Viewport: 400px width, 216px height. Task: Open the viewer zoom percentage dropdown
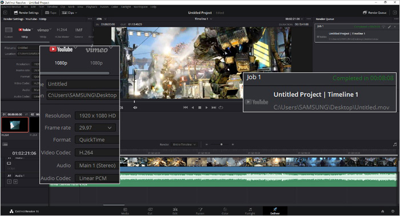click(101, 19)
